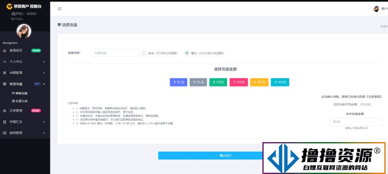This screenshot has height=174, width=388.
Task: Click the breadcrumb at top right
Action: 384,26
